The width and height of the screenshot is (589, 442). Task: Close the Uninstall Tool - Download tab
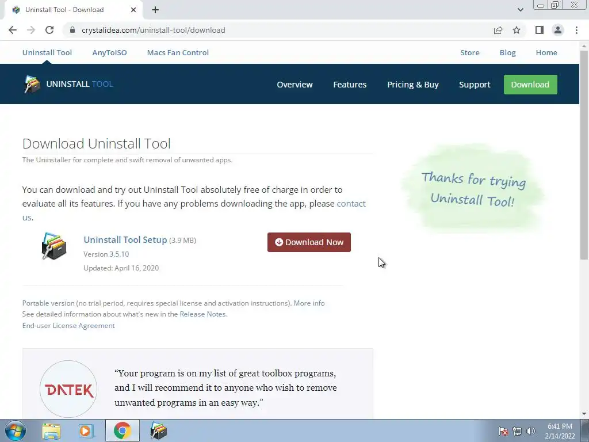tap(133, 10)
